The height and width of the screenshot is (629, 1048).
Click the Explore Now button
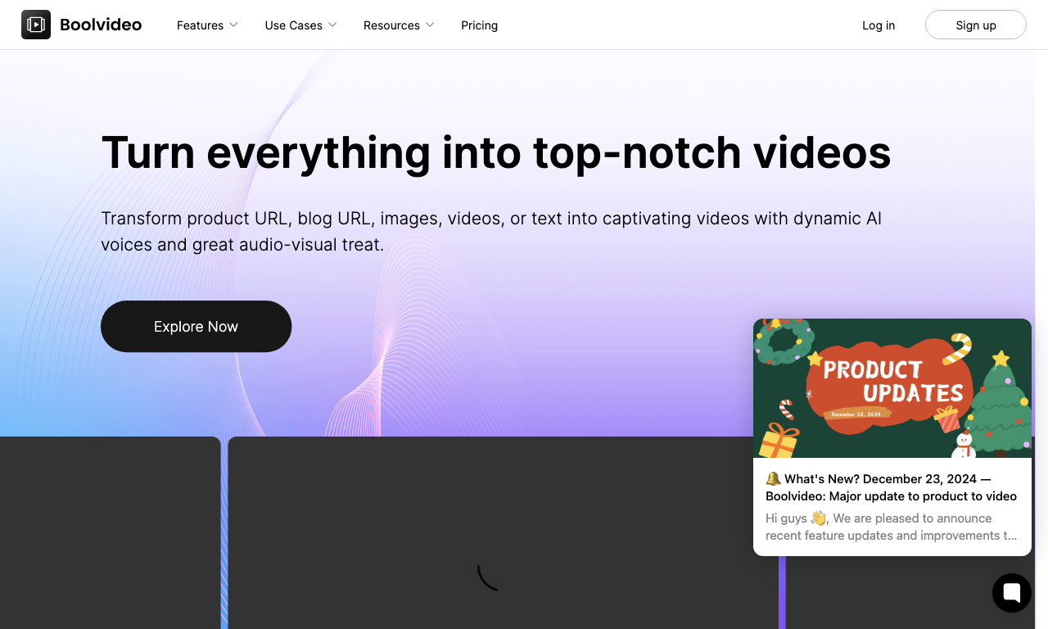[196, 326]
